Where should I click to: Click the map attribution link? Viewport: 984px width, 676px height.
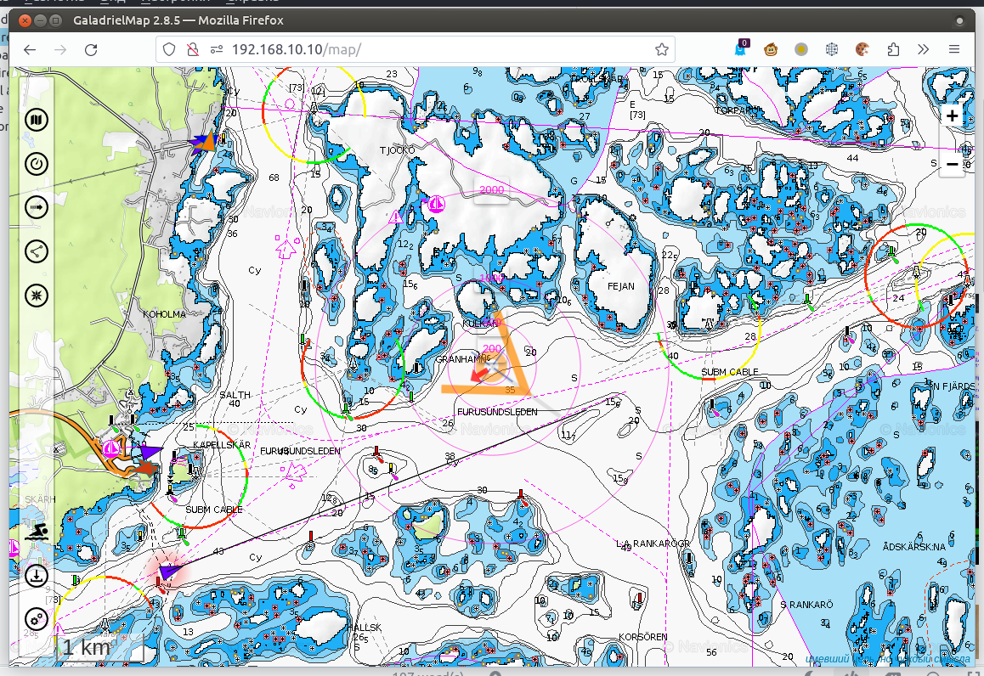click(x=887, y=659)
